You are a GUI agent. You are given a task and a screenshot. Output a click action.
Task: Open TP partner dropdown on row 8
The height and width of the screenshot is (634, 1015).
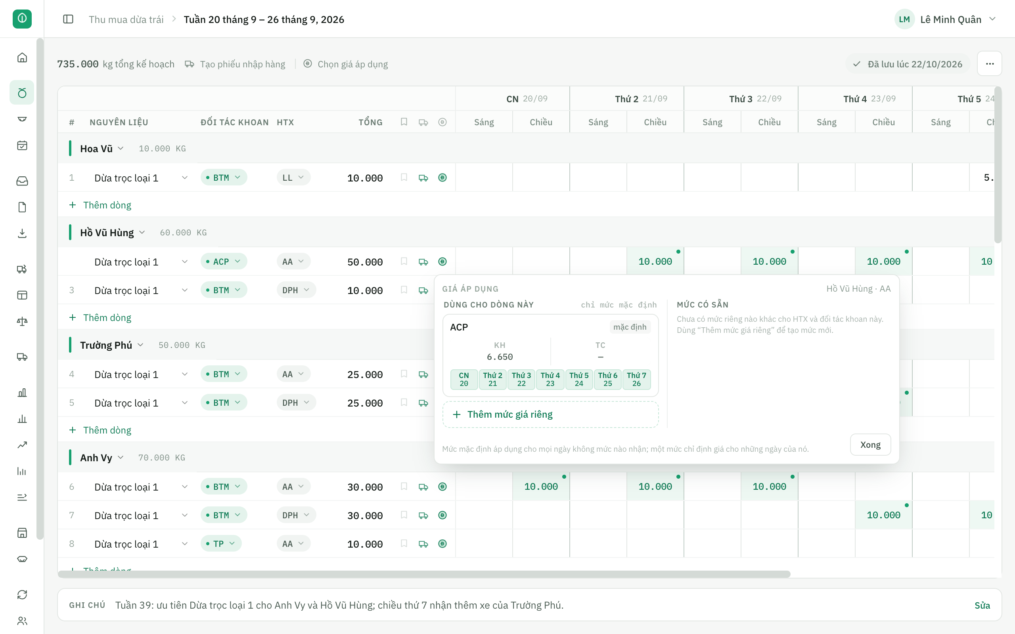(220, 544)
